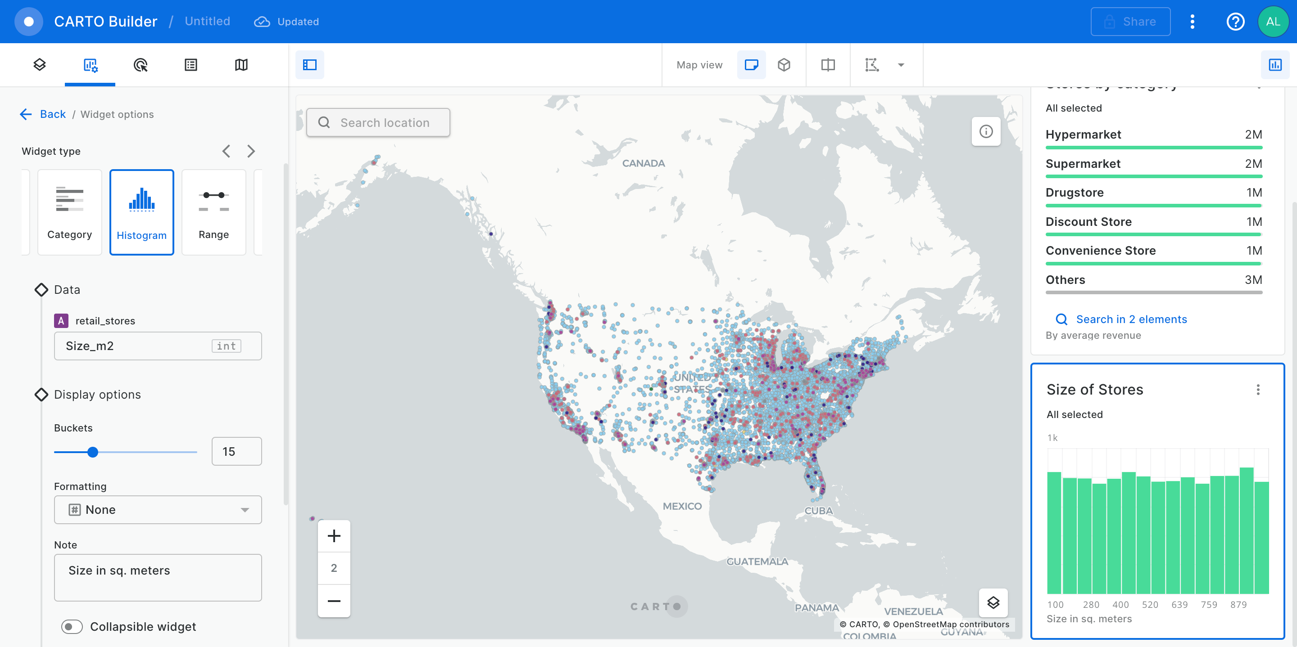Click Search in 2 elements link
The height and width of the screenshot is (647, 1297).
(x=1131, y=319)
